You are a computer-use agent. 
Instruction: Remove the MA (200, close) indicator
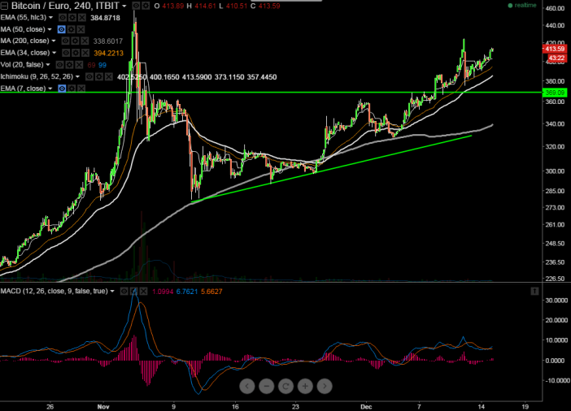pyautogui.click(x=85, y=41)
